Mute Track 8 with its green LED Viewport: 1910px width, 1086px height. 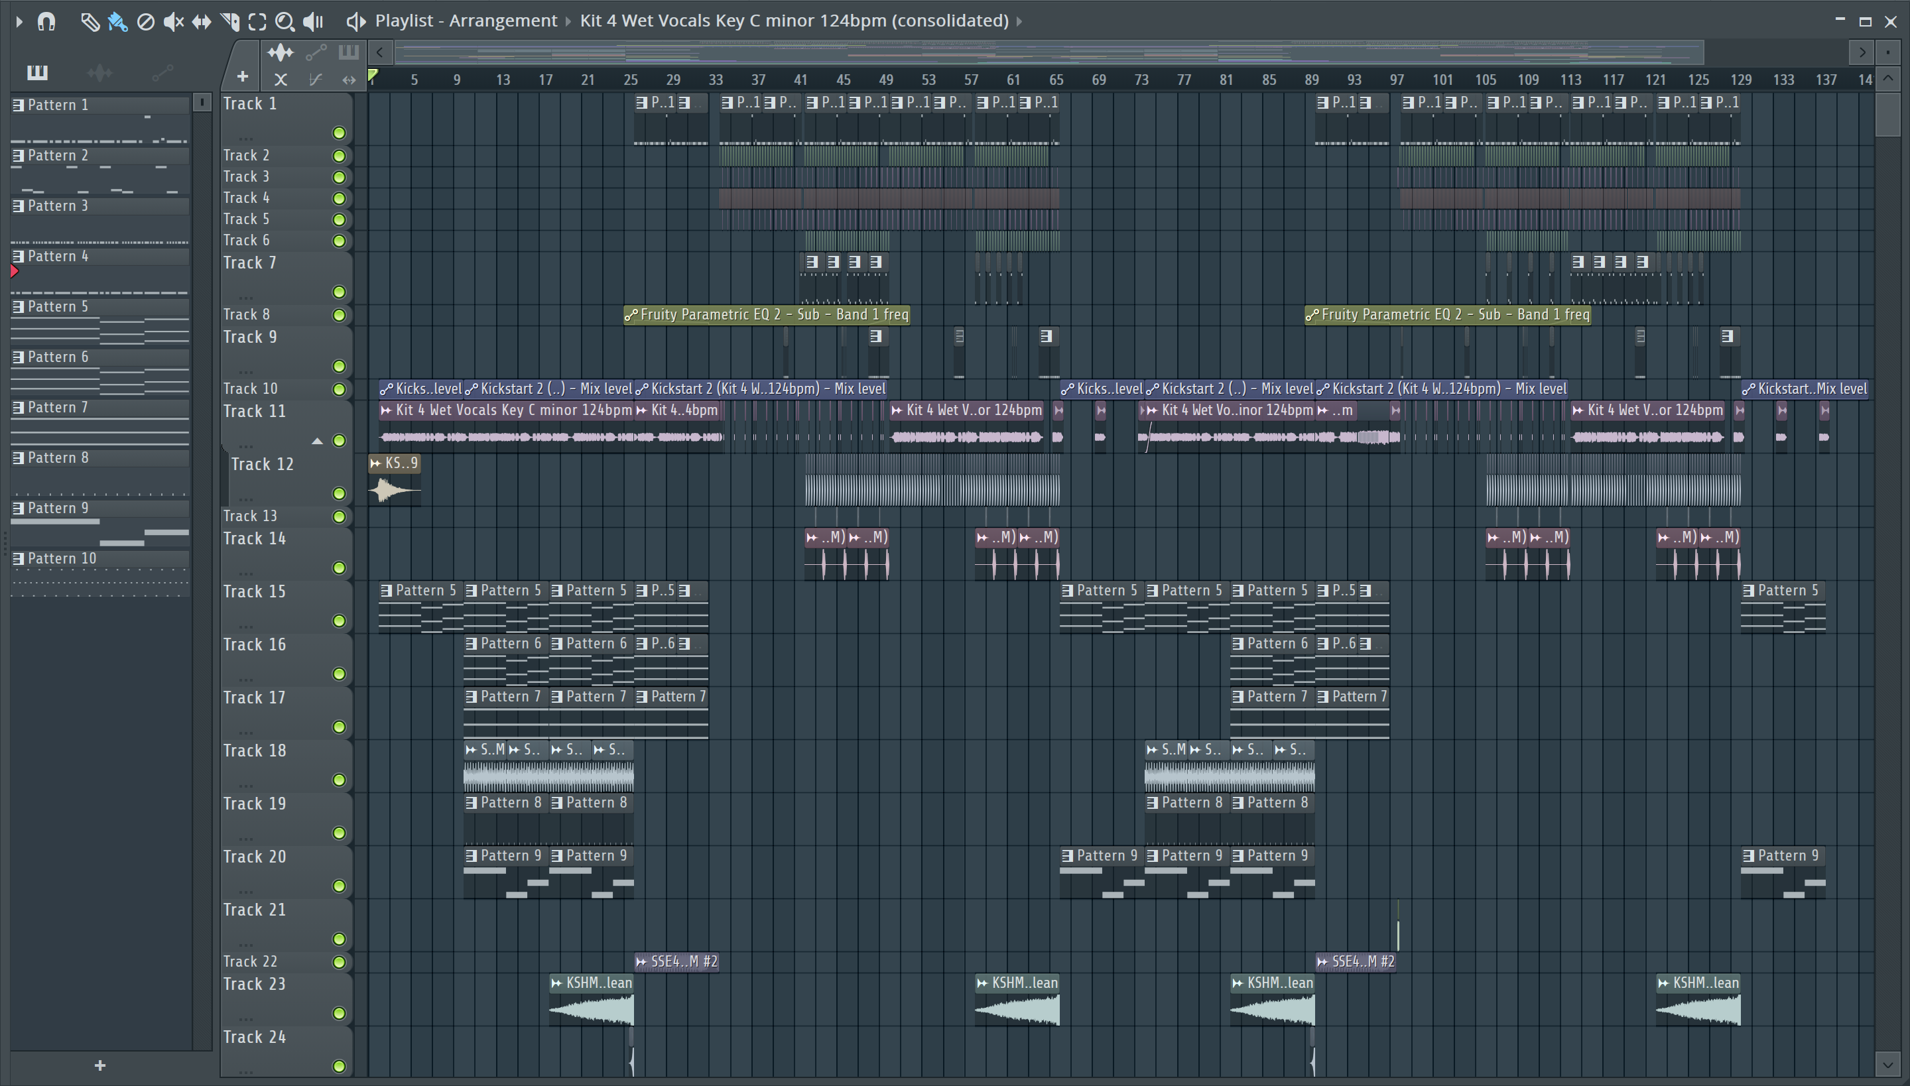click(x=339, y=315)
